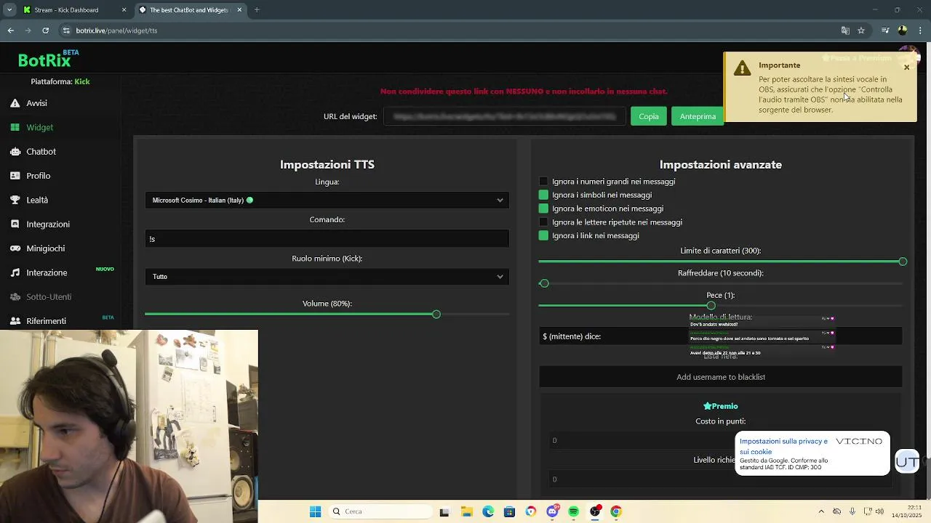931x523 pixels.
Task: Open Microsoft Store from taskbar
Action: coord(509,511)
